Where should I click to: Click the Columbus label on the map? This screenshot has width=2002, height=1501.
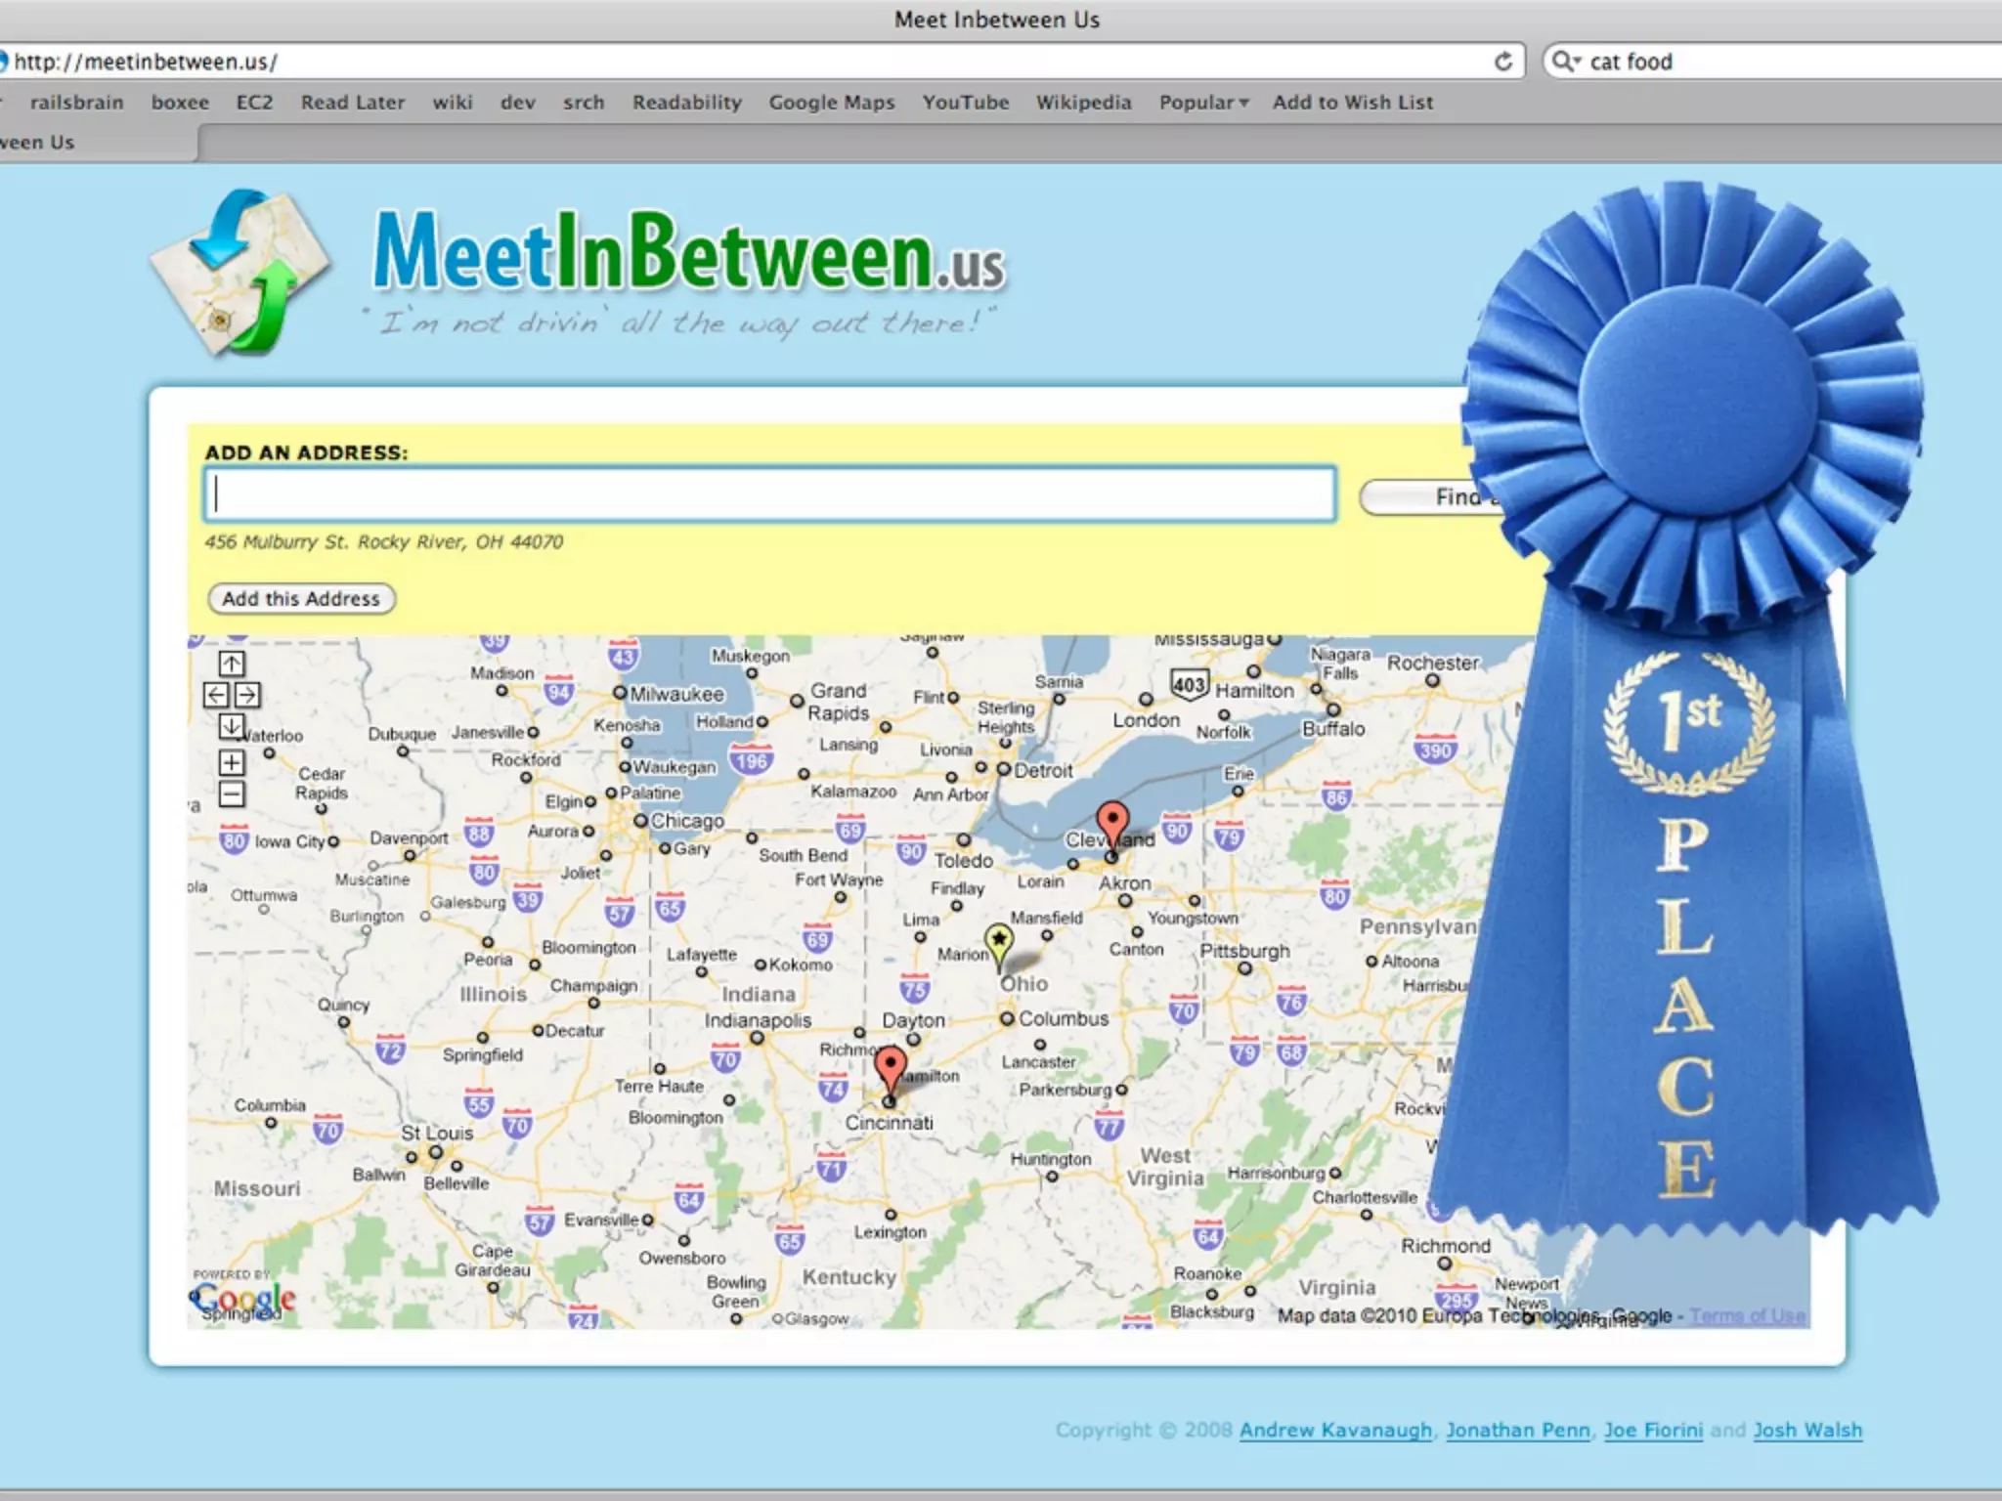pyautogui.click(x=1064, y=1018)
